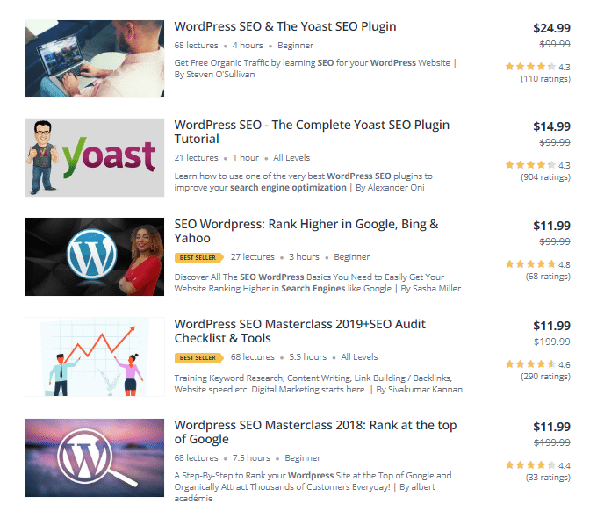Click the 4.4 star rating icons
Viewport: 597px width, 518px height.
[x=530, y=465]
